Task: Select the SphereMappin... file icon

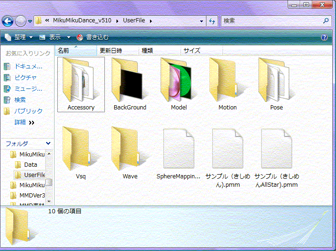Action: 178,149
